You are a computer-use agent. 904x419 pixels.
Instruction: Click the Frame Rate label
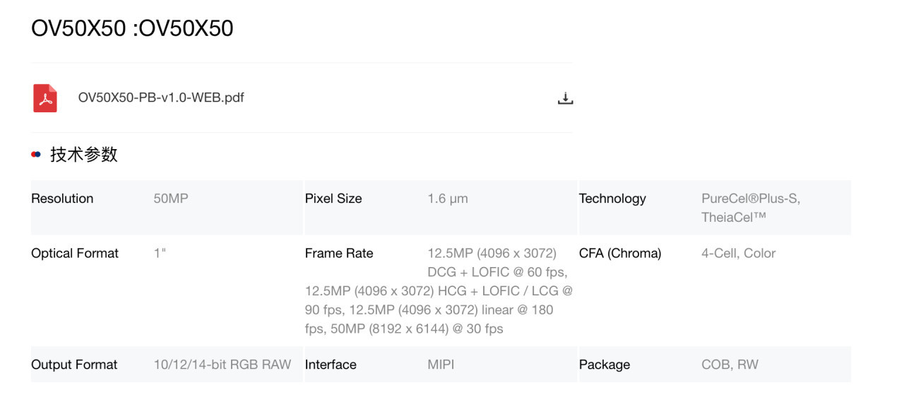tap(339, 253)
